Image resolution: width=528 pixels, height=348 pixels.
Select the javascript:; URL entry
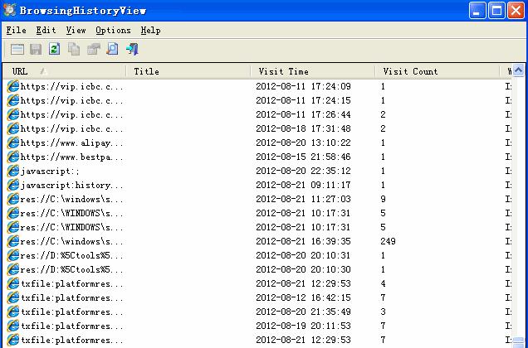(50, 172)
